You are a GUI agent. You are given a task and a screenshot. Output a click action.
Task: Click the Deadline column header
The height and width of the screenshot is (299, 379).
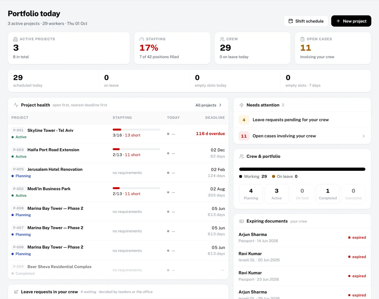point(215,118)
